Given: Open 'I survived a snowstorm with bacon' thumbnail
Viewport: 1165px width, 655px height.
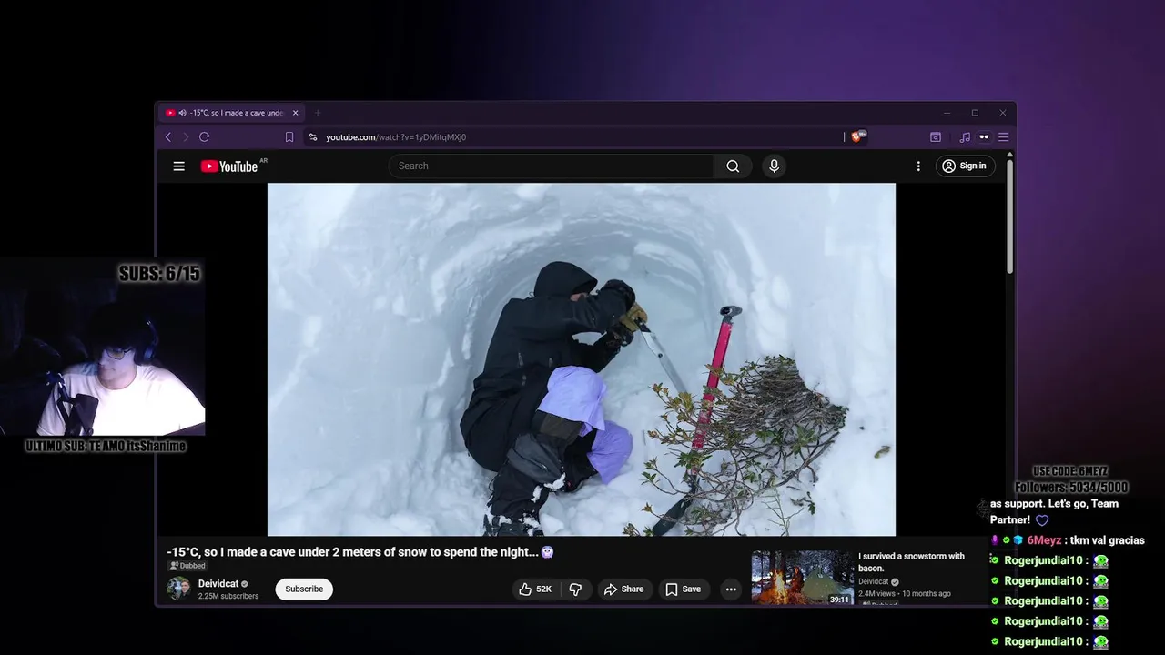Looking at the screenshot, I should pyautogui.click(x=802, y=578).
